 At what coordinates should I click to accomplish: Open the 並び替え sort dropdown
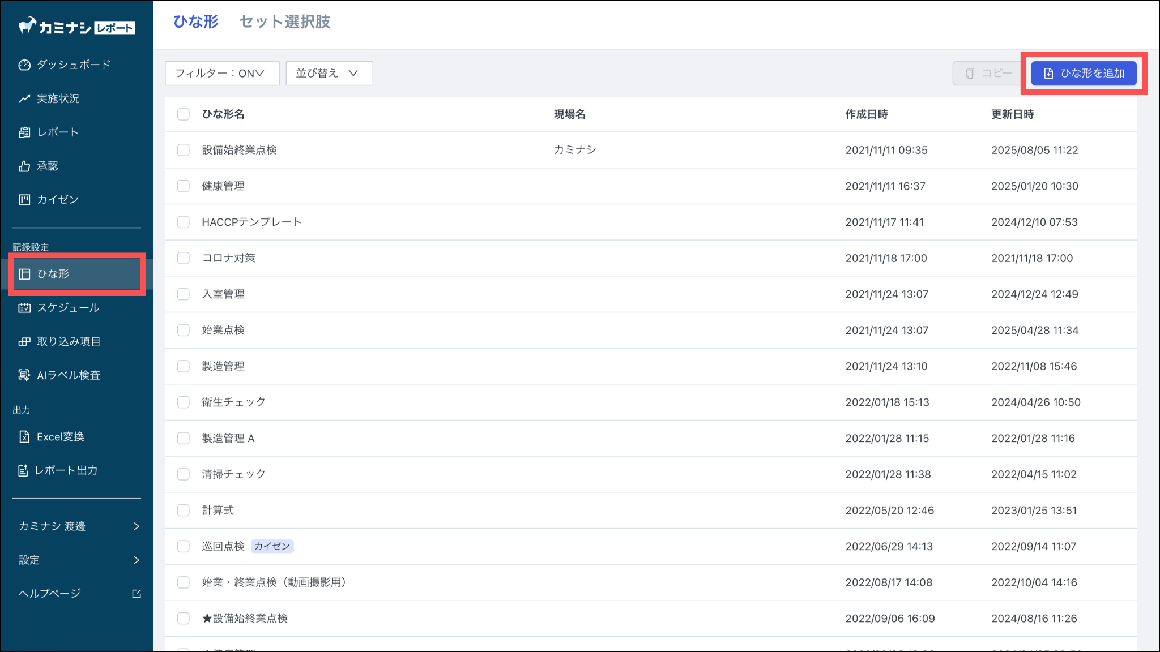click(329, 74)
